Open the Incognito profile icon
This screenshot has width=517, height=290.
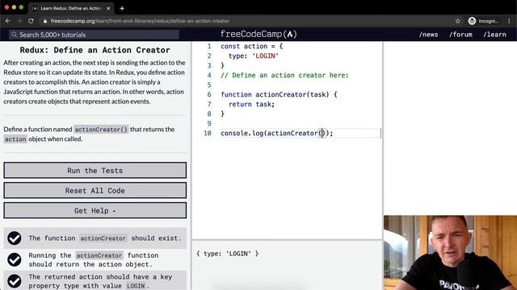point(472,21)
